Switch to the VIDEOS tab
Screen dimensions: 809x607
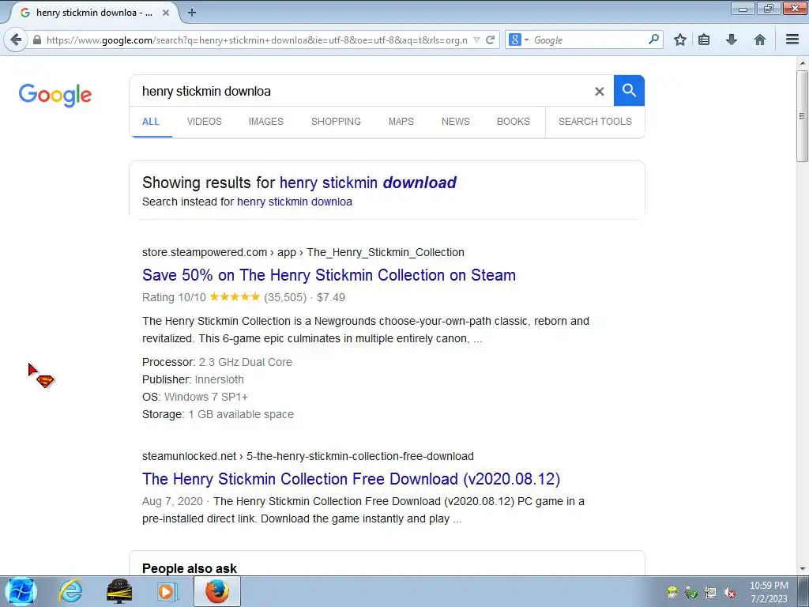(x=205, y=121)
